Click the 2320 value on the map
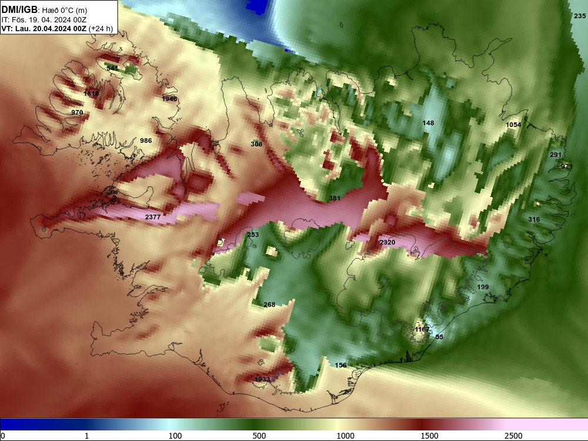The height and width of the screenshot is (441, 588). click(387, 243)
